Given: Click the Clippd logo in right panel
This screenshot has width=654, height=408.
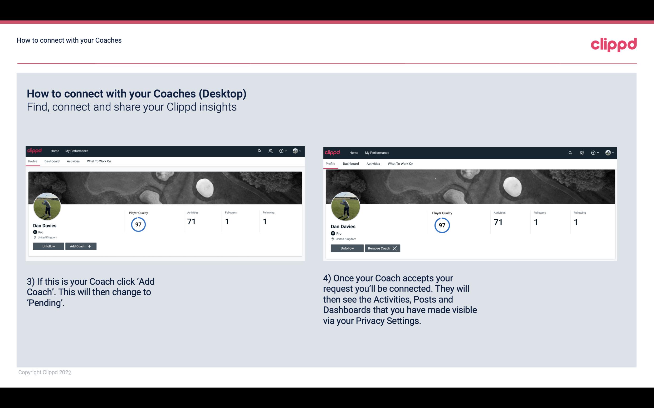Looking at the screenshot, I should point(333,152).
